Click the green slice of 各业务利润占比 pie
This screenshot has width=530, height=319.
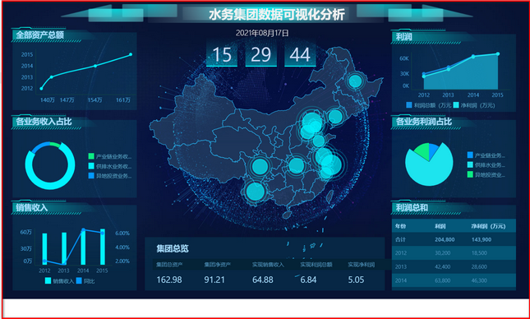422,151
